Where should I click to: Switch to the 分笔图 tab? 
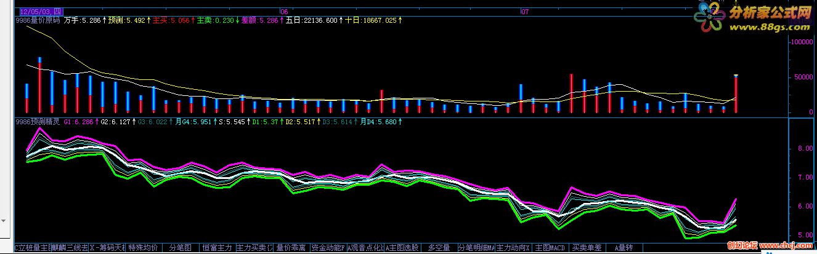tap(181, 248)
